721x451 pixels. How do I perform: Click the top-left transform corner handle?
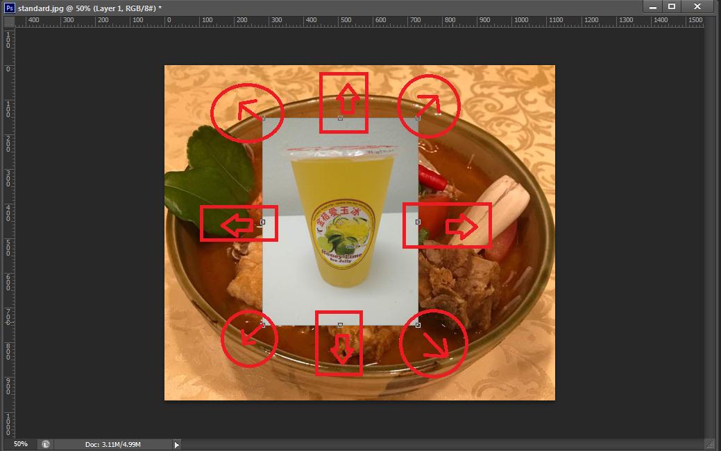point(263,118)
